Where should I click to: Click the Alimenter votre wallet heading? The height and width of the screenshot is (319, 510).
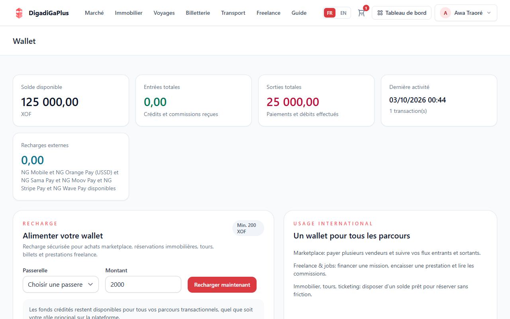[63, 236]
